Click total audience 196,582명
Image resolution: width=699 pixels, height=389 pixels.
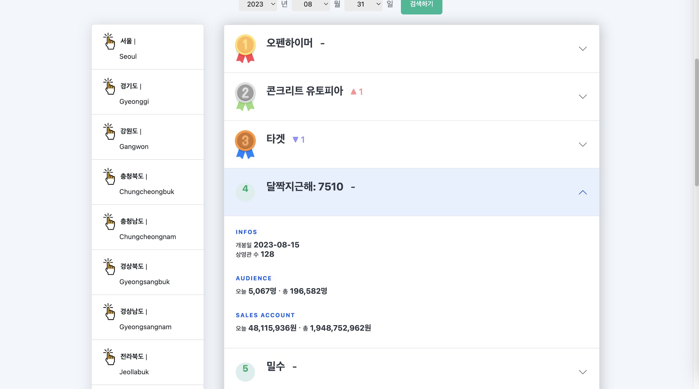pos(309,291)
